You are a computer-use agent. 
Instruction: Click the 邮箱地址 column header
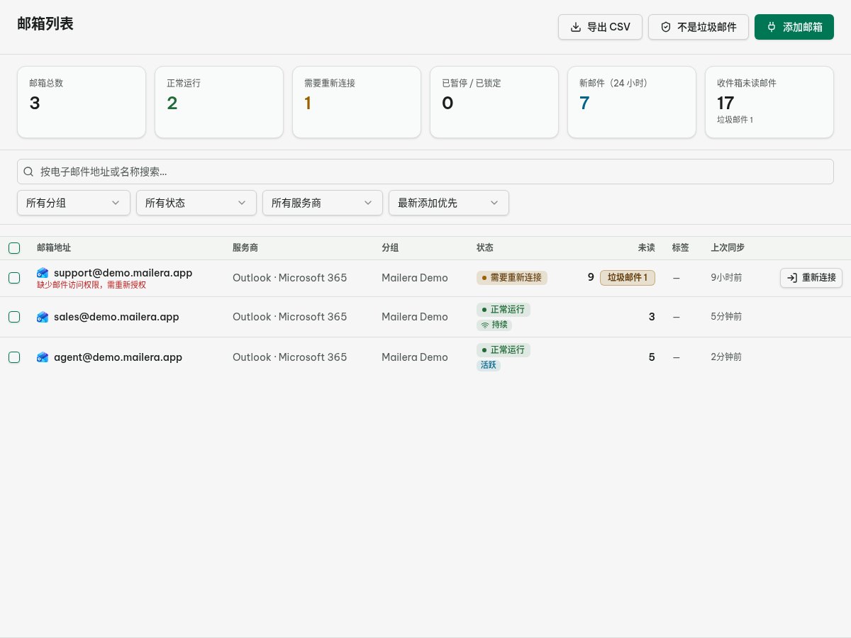[54, 248]
